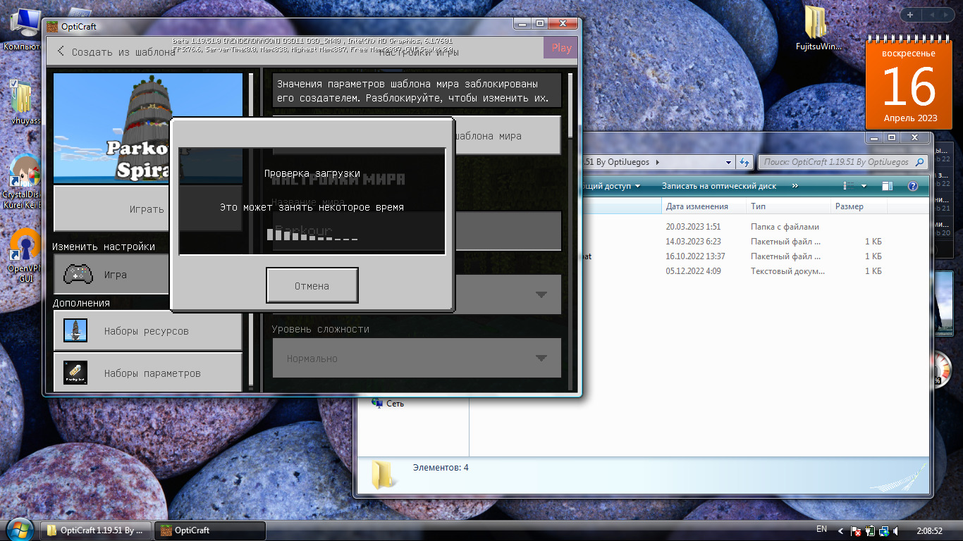Viewport: 963px width, 541px height.
Task: Open the Windows Start menu
Action: pyautogui.click(x=19, y=530)
